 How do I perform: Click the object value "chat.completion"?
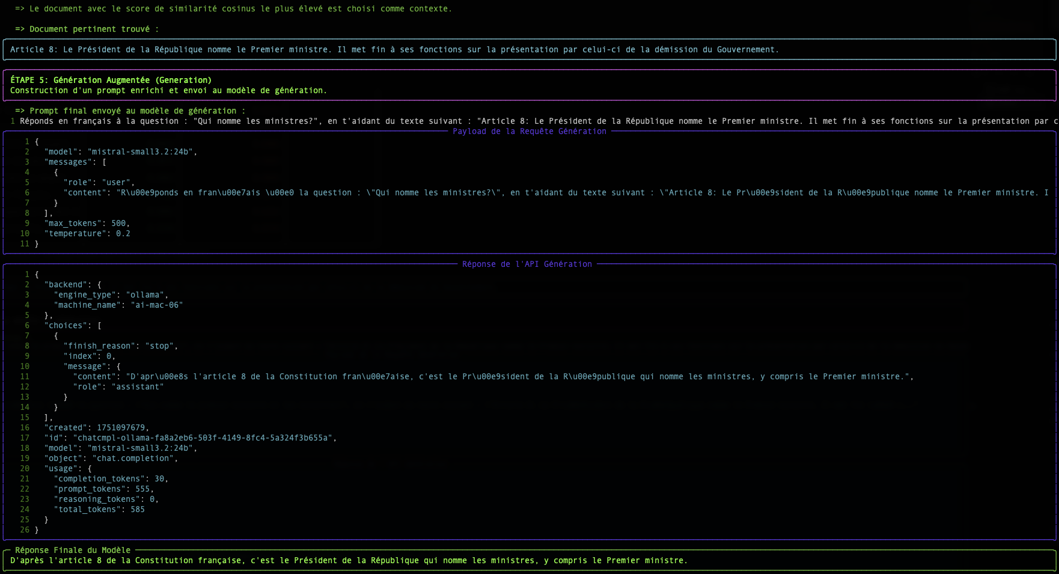click(134, 459)
